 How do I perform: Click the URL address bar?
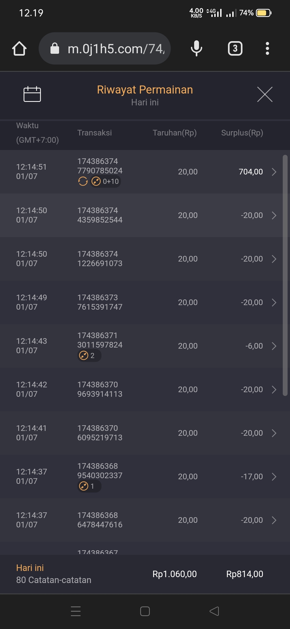[x=115, y=49]
